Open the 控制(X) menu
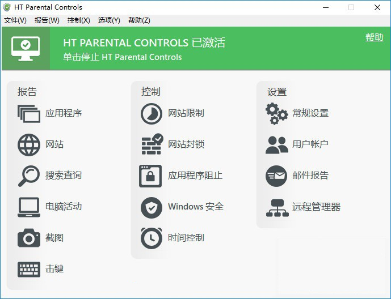The image size is (391, 299). [78, 20]
